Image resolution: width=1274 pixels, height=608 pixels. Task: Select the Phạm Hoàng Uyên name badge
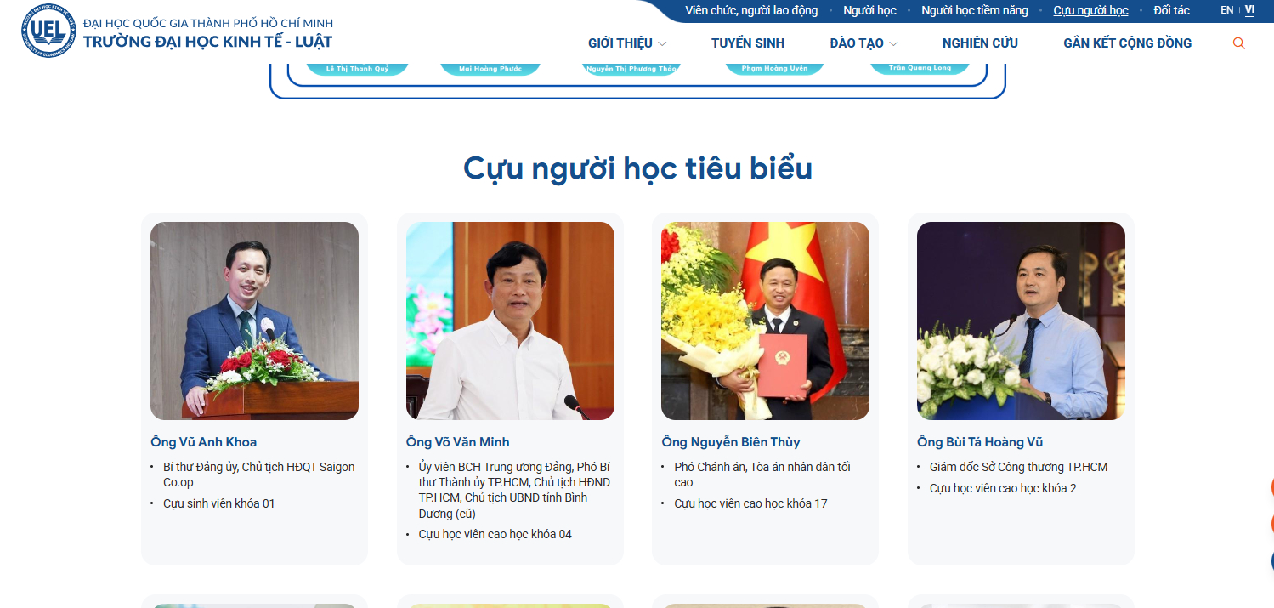tap(774, 68)
